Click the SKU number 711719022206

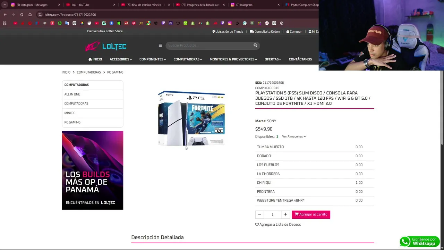(x=273, y=83)
